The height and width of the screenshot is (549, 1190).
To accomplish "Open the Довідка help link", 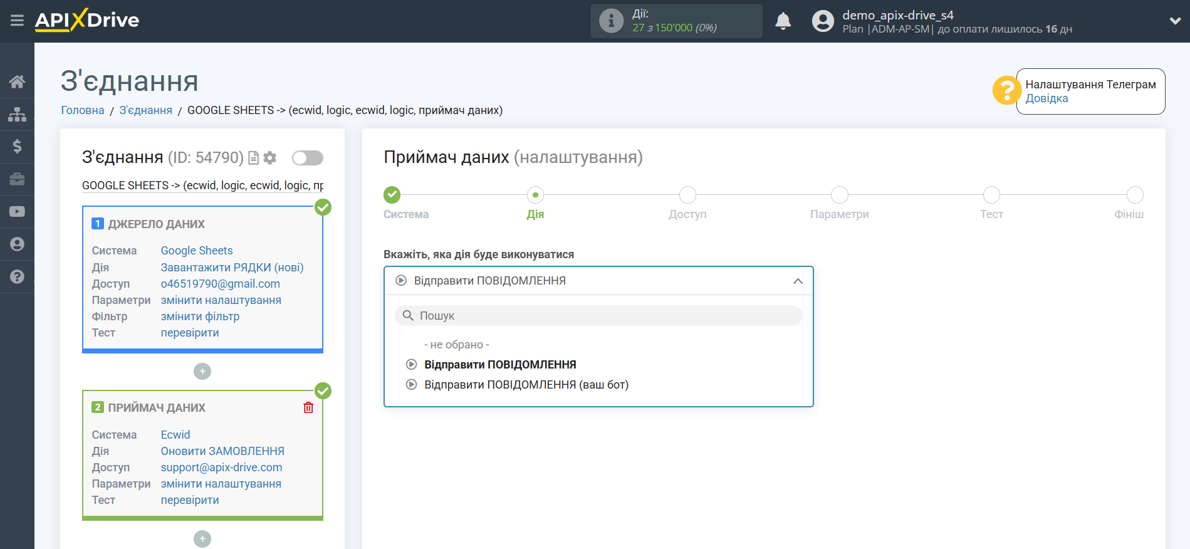I will [x=1046, y=98].
